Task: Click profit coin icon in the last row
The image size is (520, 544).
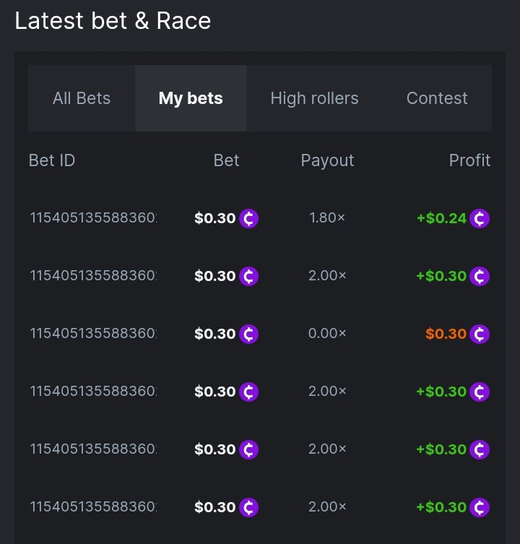Action: click(x=480, y=507)
